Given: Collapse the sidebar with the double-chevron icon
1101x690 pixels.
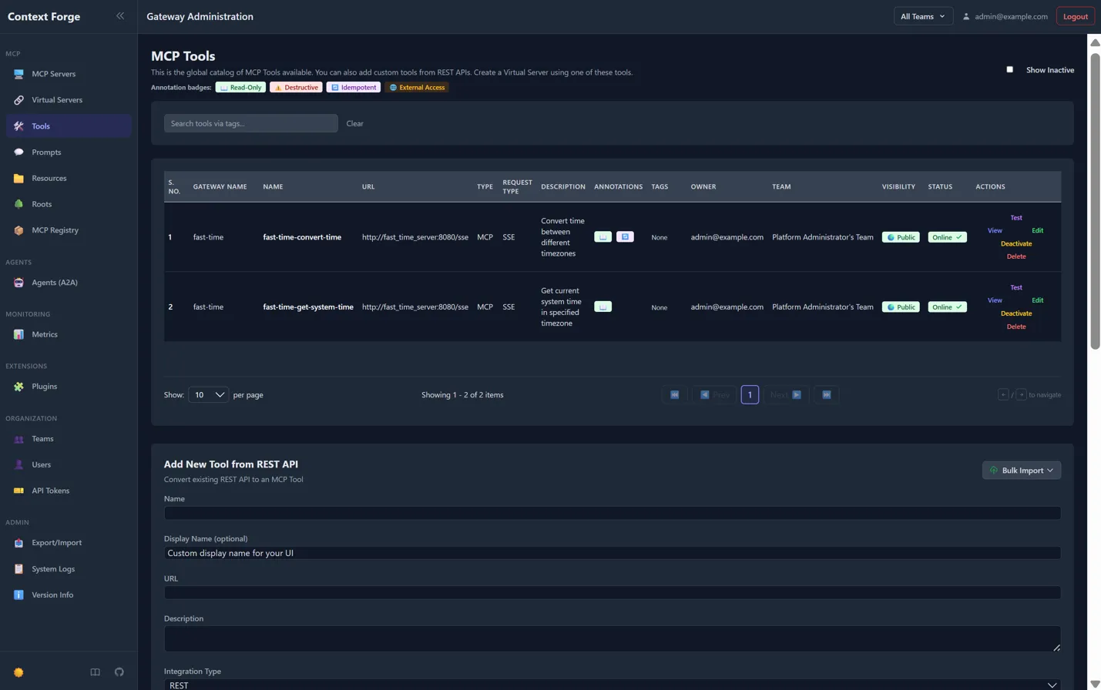Looking at the screenshot, I should [120, 15].
